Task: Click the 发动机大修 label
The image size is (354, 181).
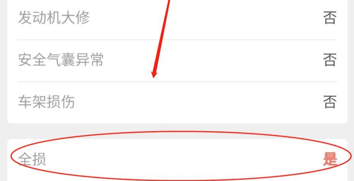Action: pos(54,17)
